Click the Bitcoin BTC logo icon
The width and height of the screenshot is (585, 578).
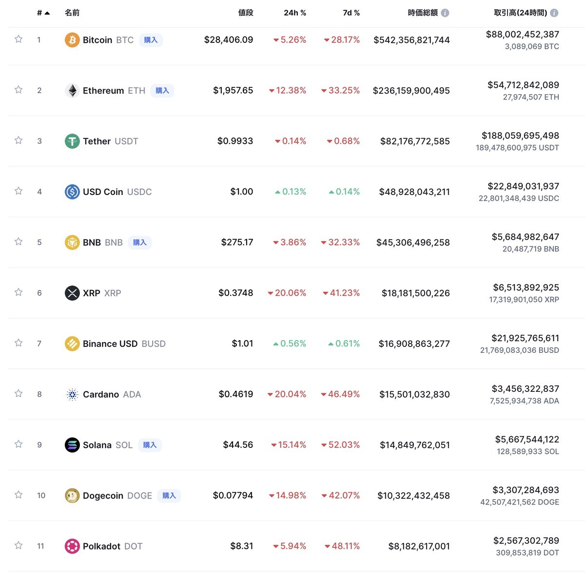[72, 40]
